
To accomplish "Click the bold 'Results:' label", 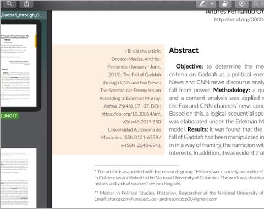I will pyautogui.click(x=197, y=129).
